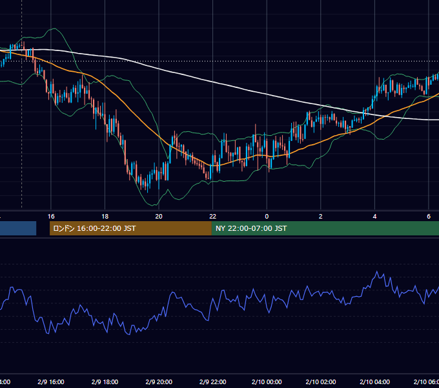Click the 2/9 22:00 date label

click(x=213, y=382)
